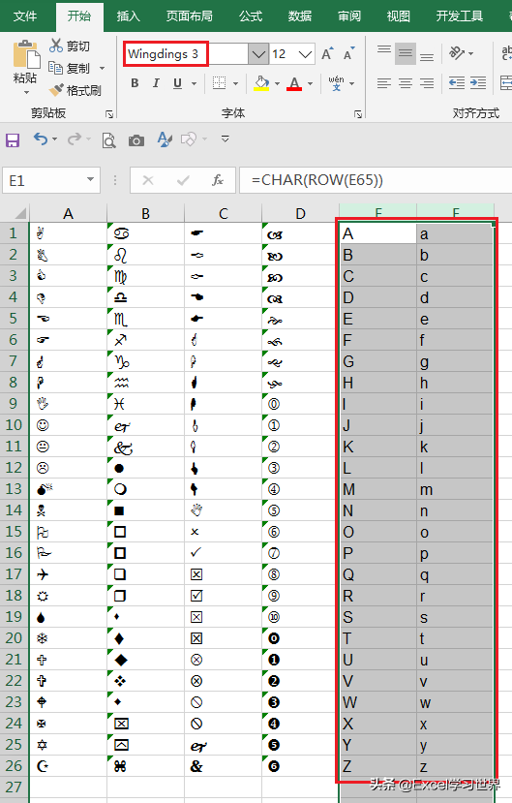Switch to the 数据 (Data) tab
This screenshot has width=512, height=803.
300,15
